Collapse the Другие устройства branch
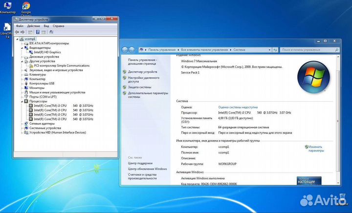 point(22,61)
